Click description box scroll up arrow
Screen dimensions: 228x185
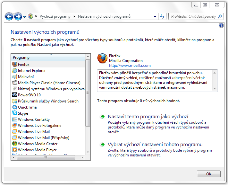215,73
